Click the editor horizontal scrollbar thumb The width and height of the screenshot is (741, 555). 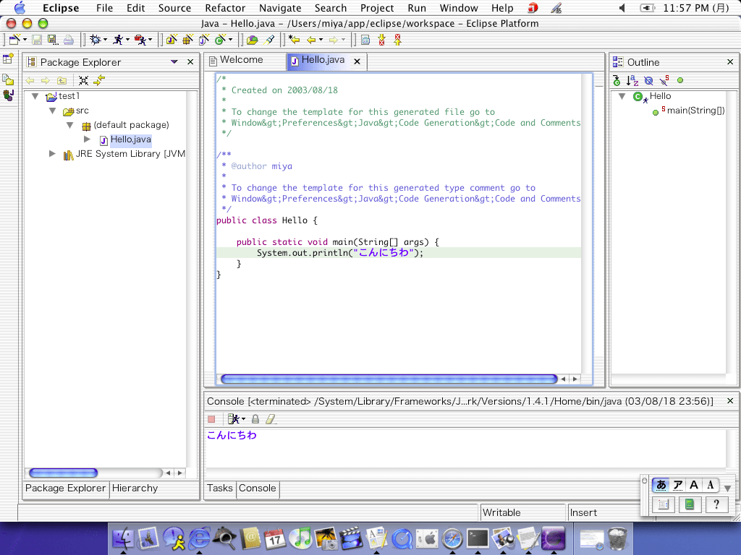(x=388, y=379)
